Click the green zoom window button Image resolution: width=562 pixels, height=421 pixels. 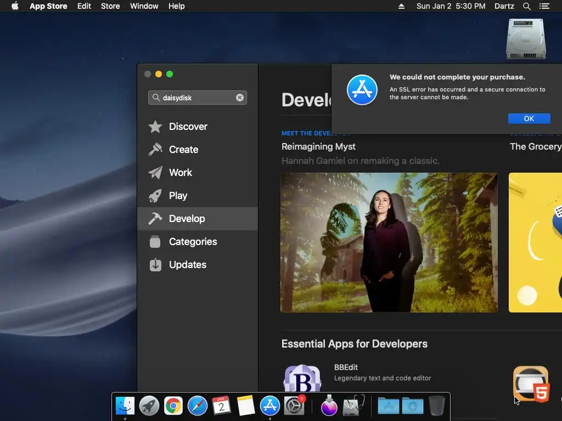[x=170, y=74]
